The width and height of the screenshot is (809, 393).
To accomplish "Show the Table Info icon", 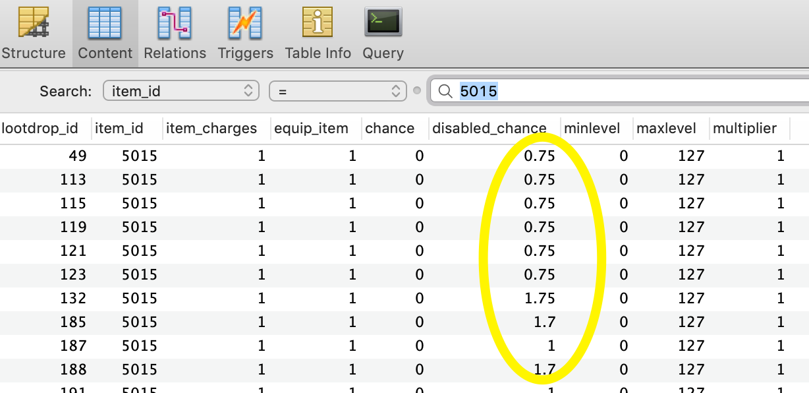I will [x=318, y=24].
